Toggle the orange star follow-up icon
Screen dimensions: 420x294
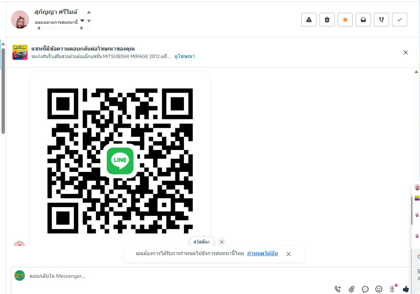345,20
